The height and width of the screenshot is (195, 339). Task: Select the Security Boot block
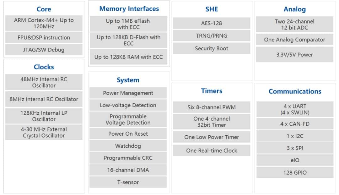212,48
